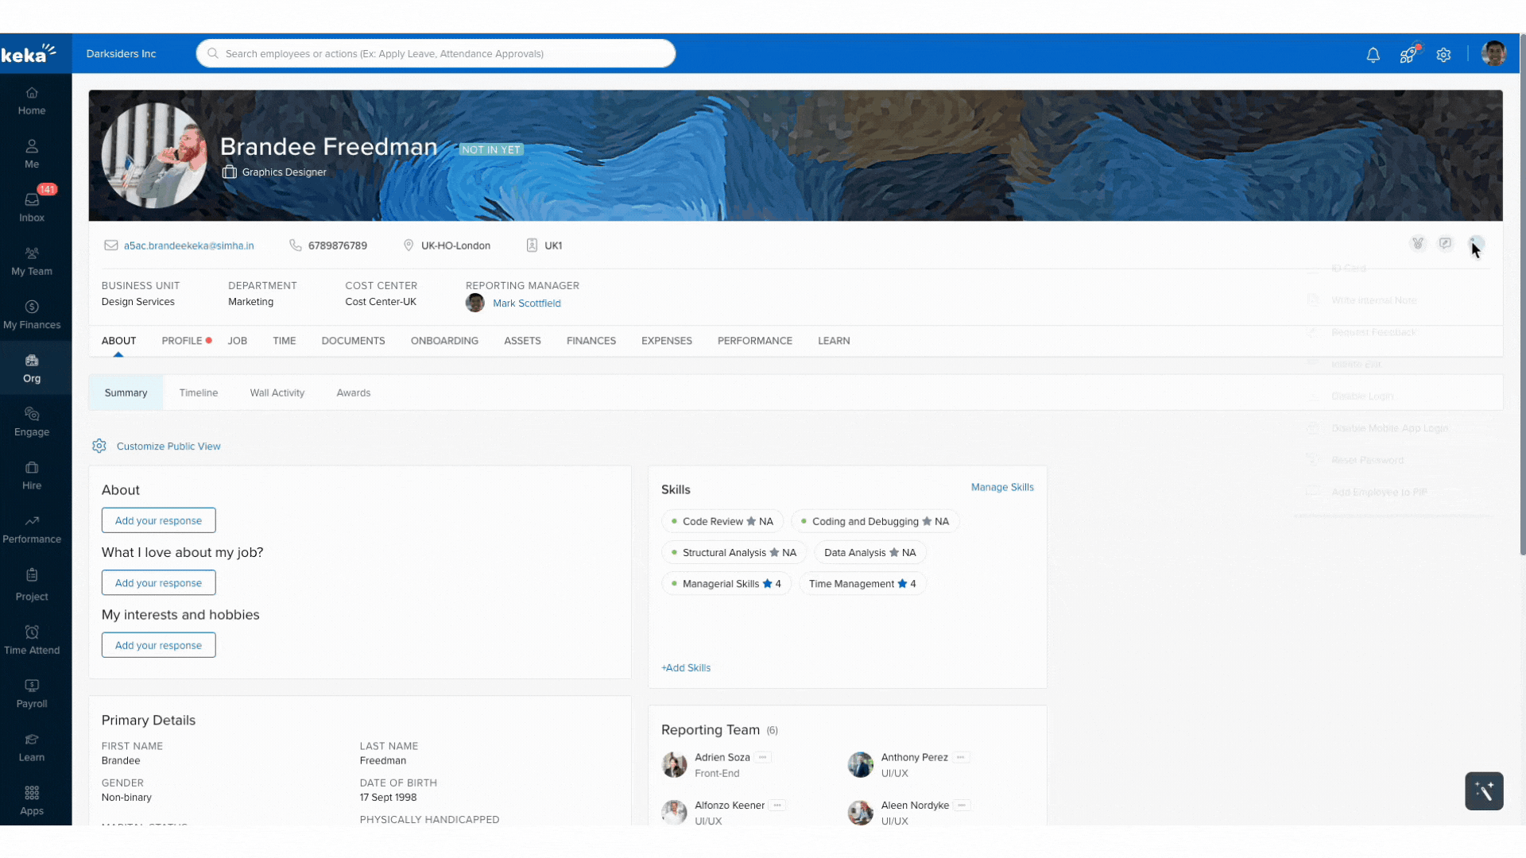The width and height of the screenshot is (1526, 858).
Task: Open Inbox in the sidebar
Action: click(x=32, y=205)
